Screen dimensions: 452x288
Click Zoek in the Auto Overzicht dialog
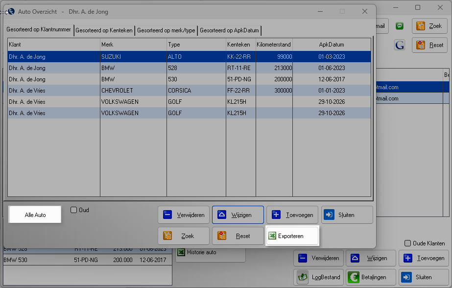coord(184,236)
